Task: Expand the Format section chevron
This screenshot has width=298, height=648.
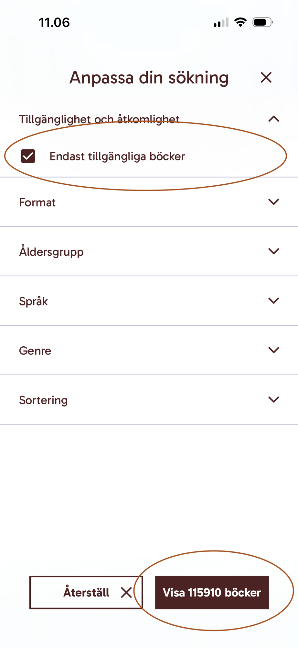Action: [x=273, y=202]
